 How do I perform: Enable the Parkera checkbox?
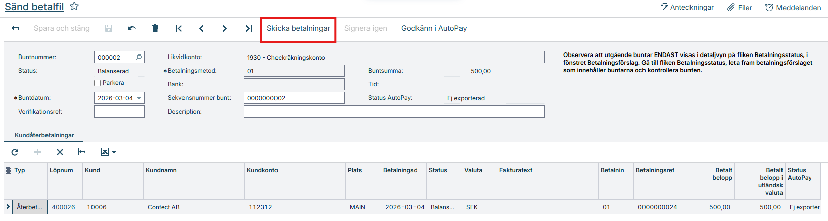point(98,83)
